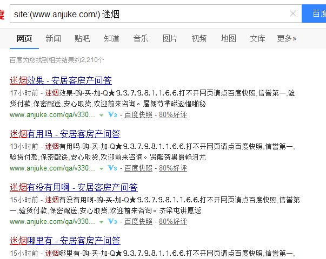Switch to the 新闻 tab
The width and height of the screenshot is (326, 259).
[53, 39]
